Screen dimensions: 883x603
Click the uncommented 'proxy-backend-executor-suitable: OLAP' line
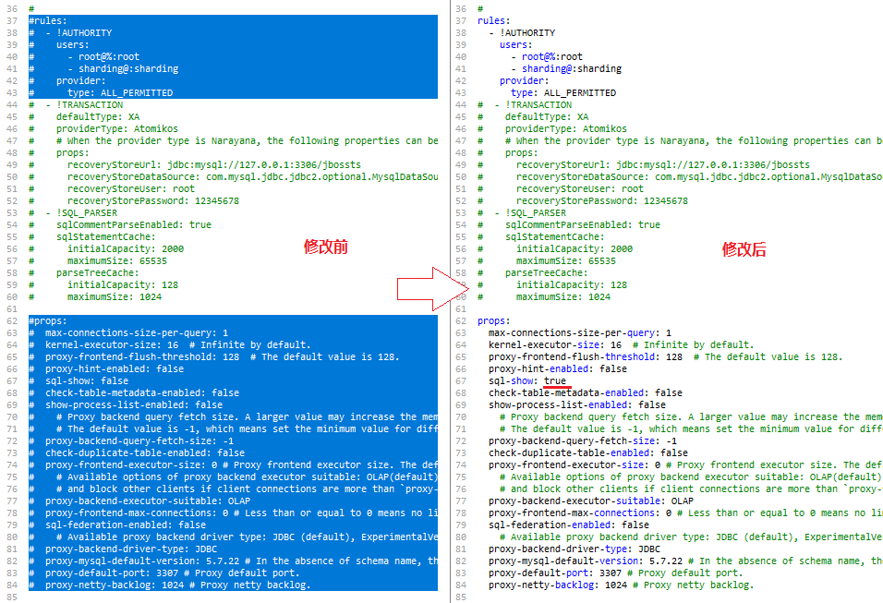(x=591, y=501)
